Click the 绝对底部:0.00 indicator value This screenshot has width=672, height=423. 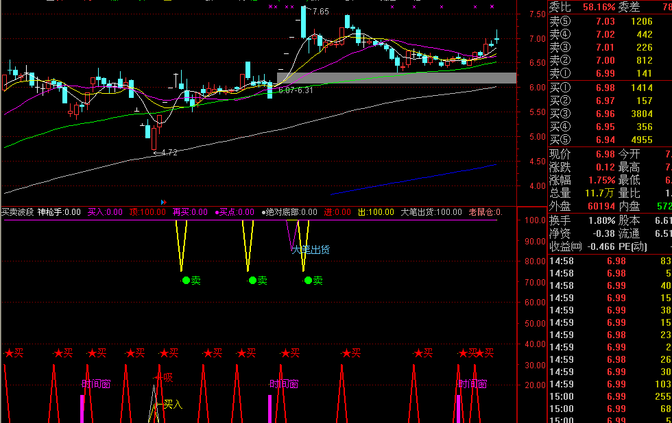[x=289, y=212]
